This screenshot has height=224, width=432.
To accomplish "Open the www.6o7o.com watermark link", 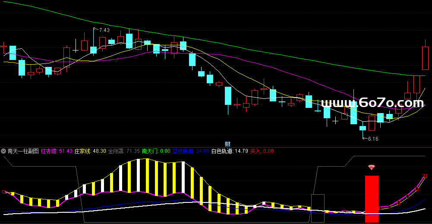I will point(372,103).
